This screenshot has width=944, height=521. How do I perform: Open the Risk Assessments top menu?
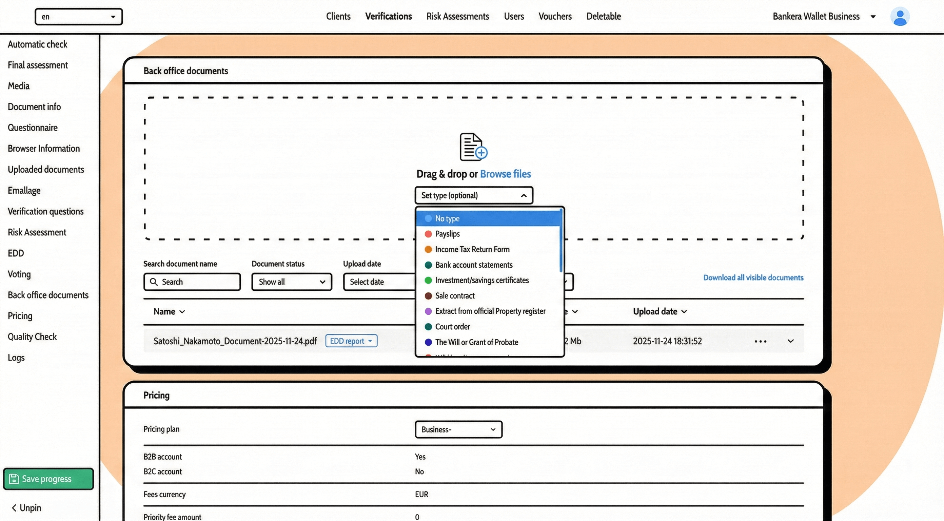(457, 17)
